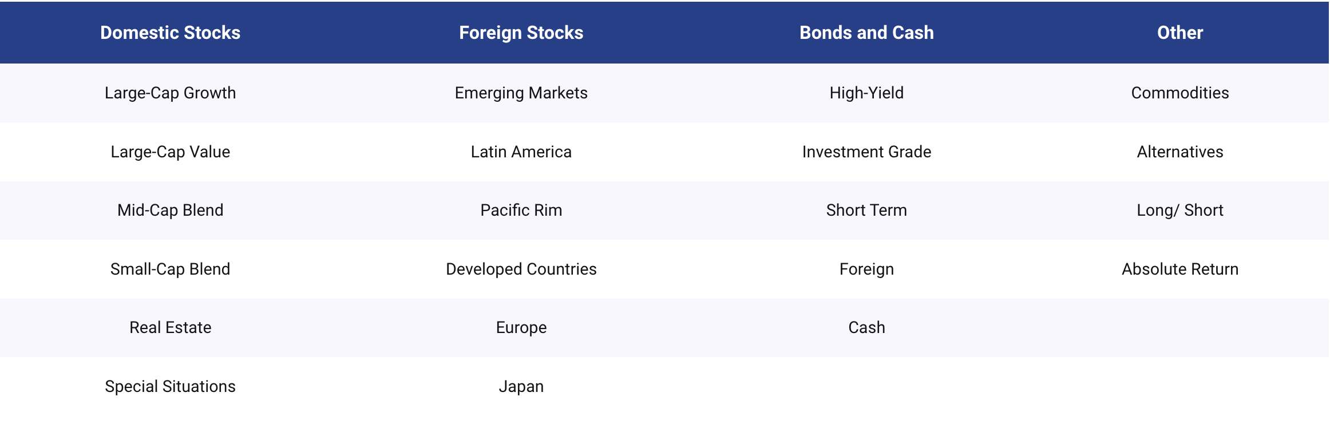Select the Investment Grade cell
Image resolution: width=1330 pixels, height=428 pixels.
coord(866,152)
